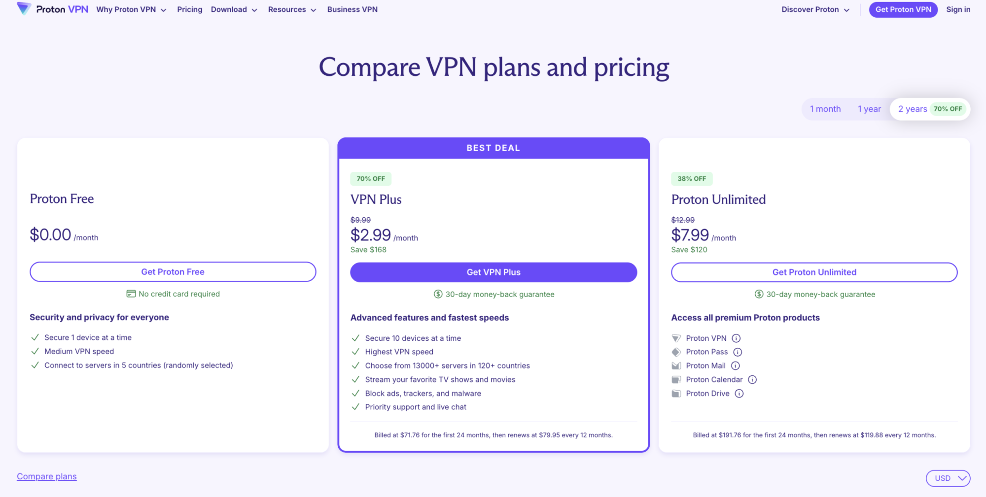Open the Pricing menu item
The height and width of the screenshot is (497, 986).
[189, 9]
